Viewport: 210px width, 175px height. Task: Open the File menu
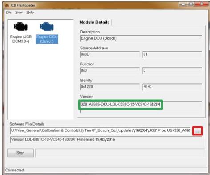coord(8,12)
